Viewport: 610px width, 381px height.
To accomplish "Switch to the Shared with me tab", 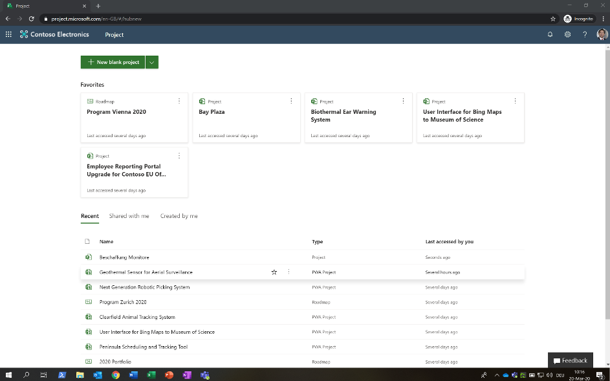I will click(129, 216).
